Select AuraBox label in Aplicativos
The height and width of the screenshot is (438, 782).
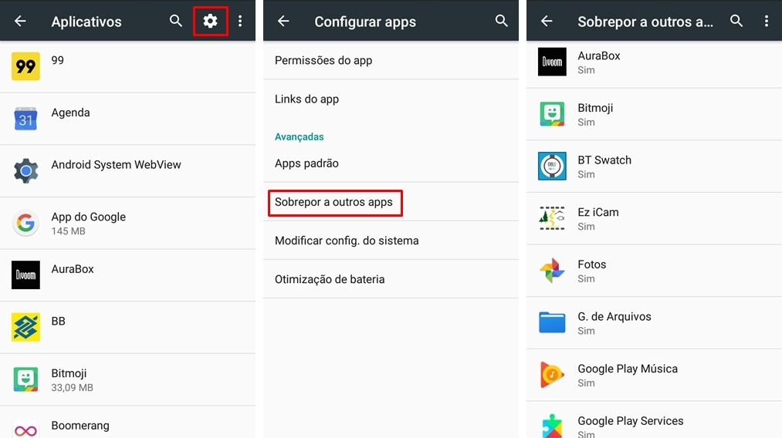click(73, 269)
